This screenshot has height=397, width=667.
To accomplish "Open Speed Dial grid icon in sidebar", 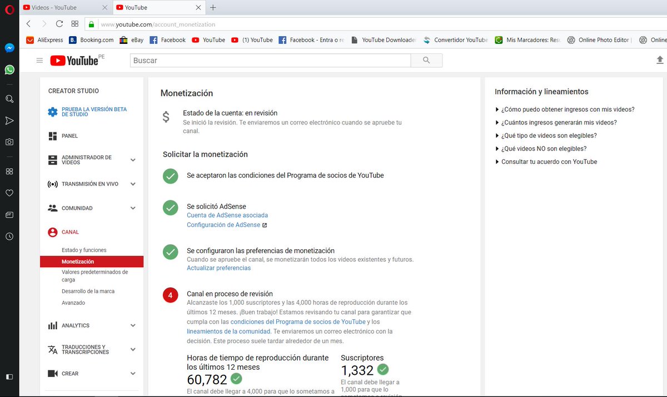I will pyautogui.click(x=9, y=172).
